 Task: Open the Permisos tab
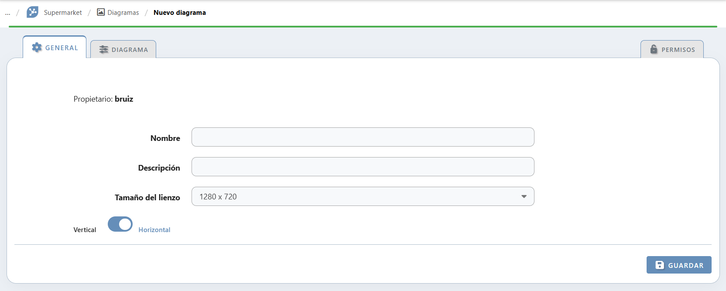click(x=672, y=49)
